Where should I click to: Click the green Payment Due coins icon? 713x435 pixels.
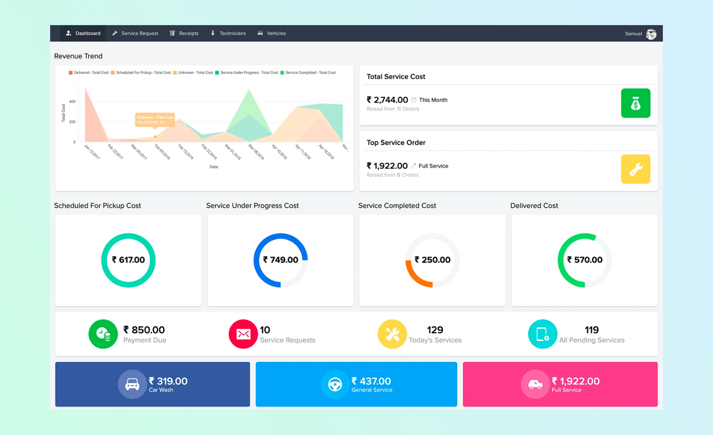[103, 334]
